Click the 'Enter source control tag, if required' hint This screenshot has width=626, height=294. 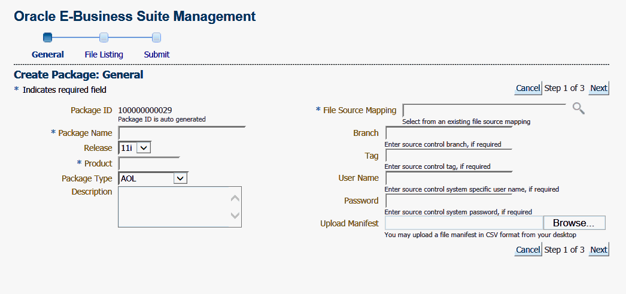point(437,166)
